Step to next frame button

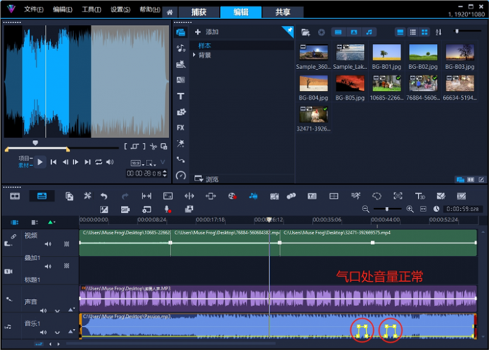click(x=76, y=162)
